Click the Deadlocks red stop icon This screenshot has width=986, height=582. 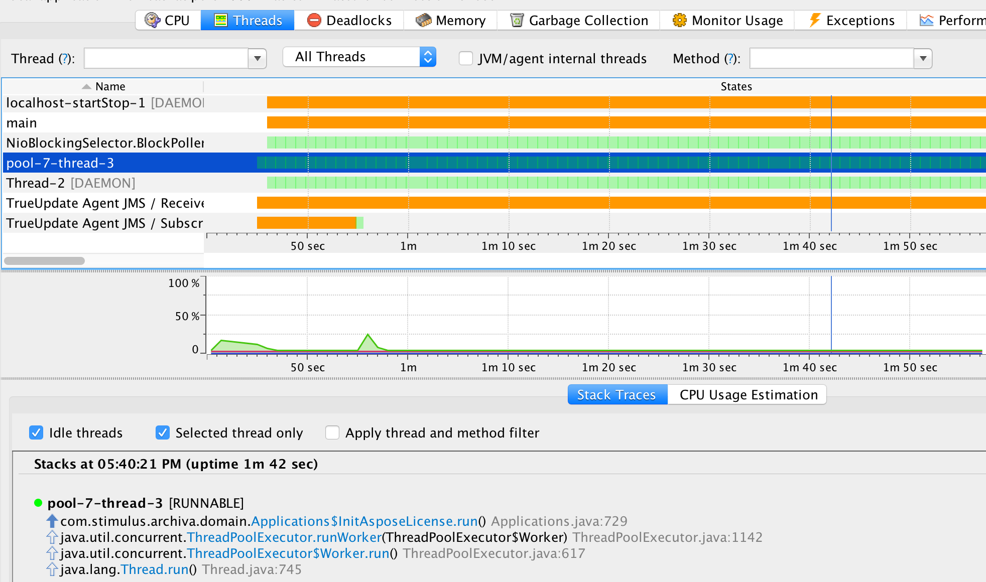pyautogui.click(x=314, y=20)
